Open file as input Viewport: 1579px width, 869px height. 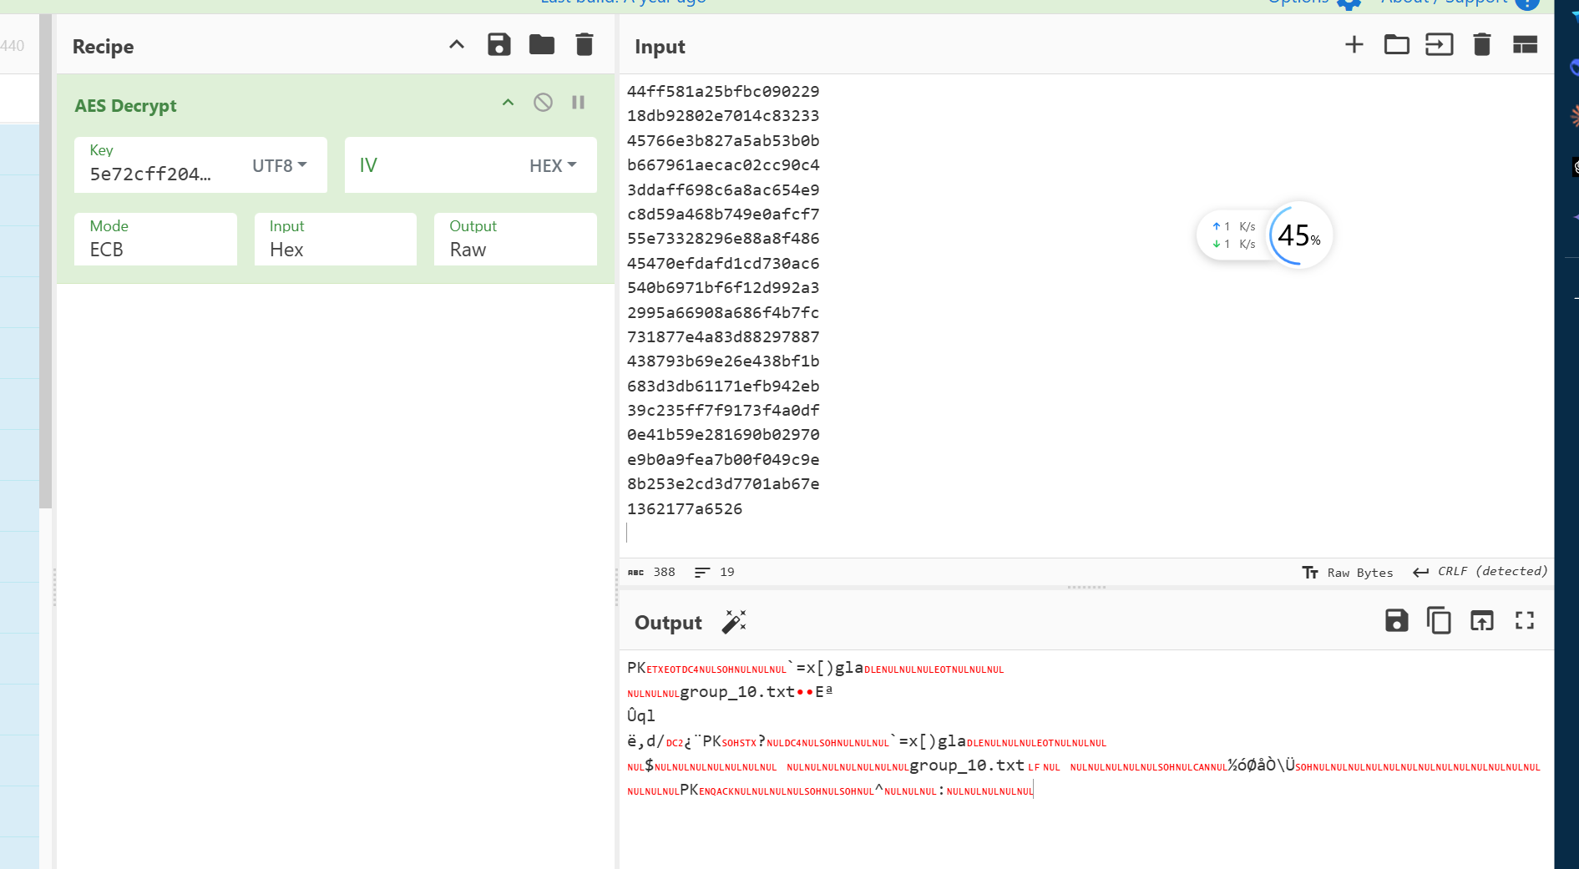[x=1439, y=45]
